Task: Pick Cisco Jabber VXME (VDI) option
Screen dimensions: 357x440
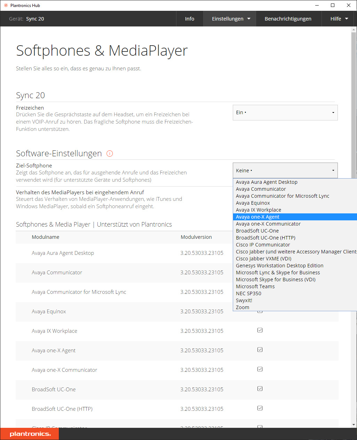Action: tap(263, 259)
